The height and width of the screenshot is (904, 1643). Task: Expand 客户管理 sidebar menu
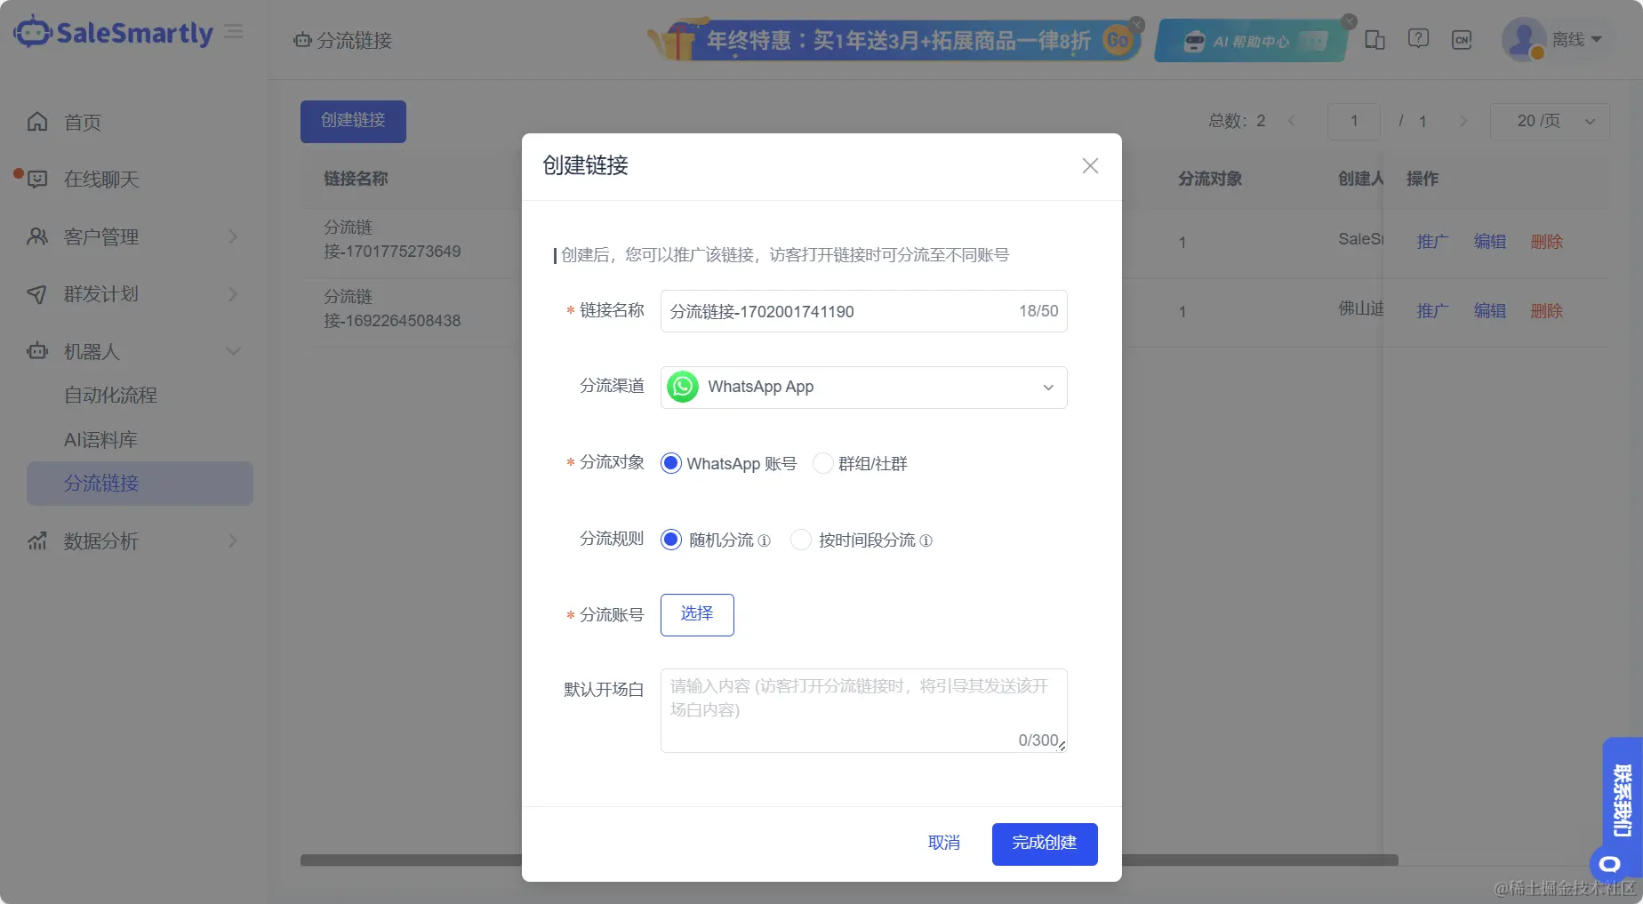pos(133,237)
